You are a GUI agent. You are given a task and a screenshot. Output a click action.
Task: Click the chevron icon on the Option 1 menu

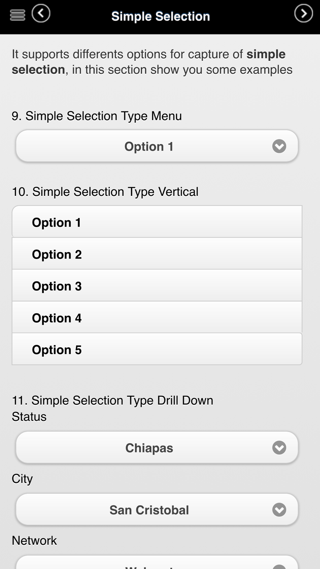pyautogui.click(x=279, y=146)
